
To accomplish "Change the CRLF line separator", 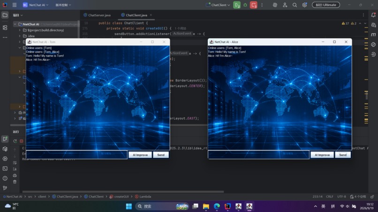I will (330, 197).
